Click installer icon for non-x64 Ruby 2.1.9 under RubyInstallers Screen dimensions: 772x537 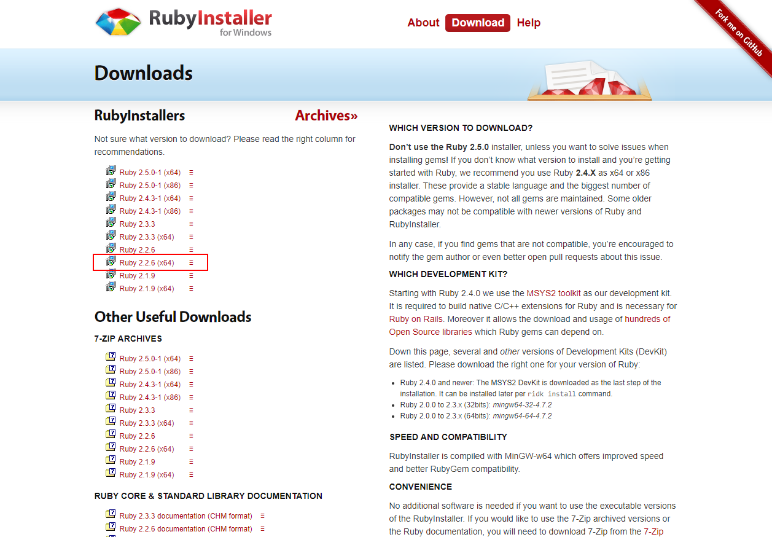click(x=111, y=274)
